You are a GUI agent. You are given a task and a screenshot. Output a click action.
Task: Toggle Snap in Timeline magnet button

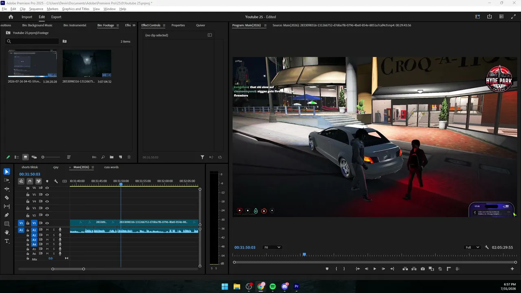pos(30,181)
